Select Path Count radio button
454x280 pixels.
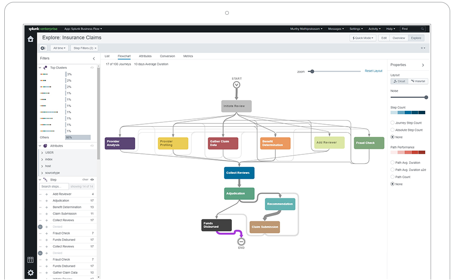(392, 177)
